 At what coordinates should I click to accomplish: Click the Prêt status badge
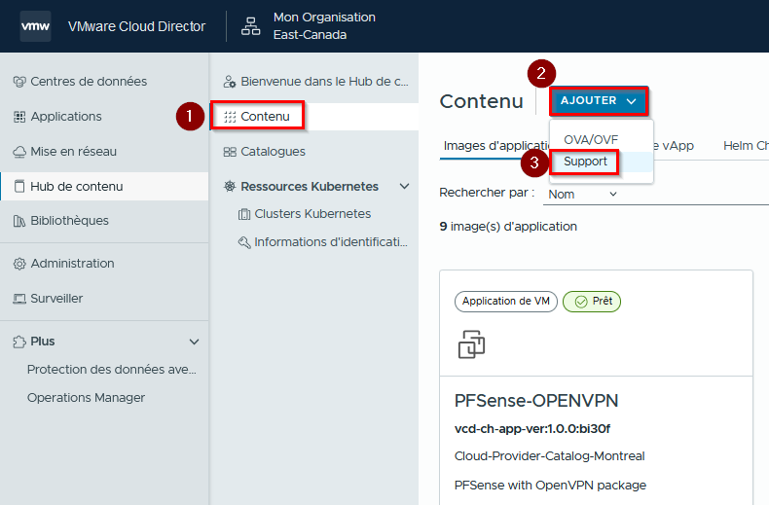(592, 302)
